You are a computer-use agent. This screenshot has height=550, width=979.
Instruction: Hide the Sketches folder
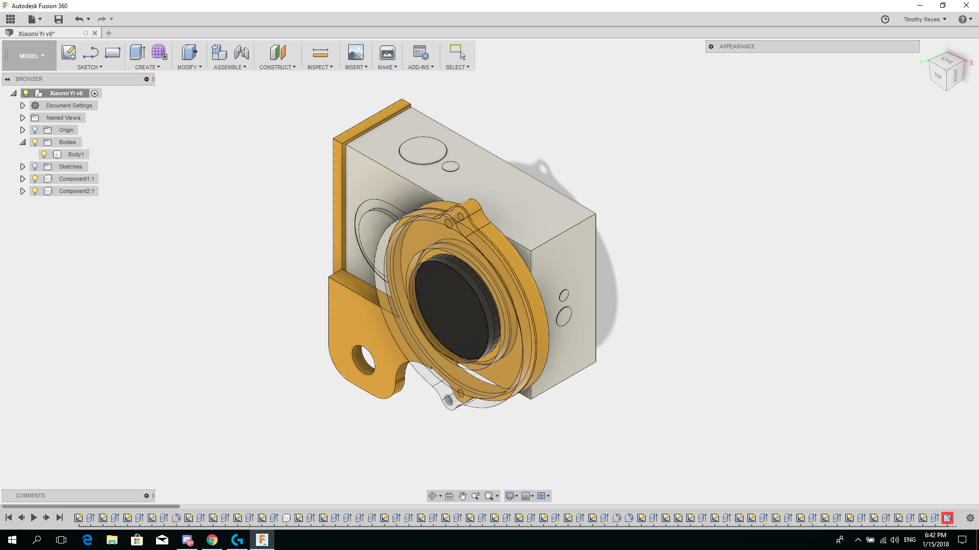[x=34, y=167]
